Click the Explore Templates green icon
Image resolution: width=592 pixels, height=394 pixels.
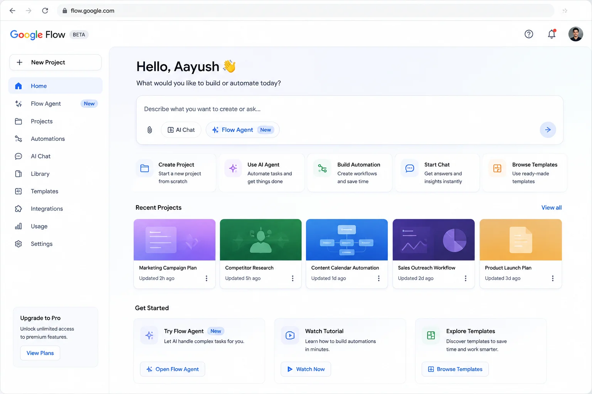pos(431,336)
